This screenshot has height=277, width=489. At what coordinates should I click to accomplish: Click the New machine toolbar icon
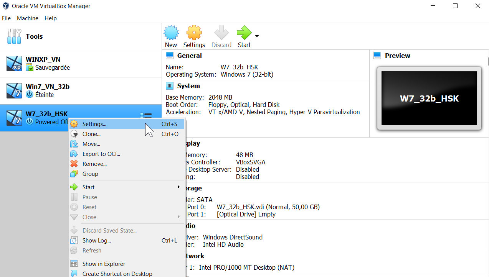click(x=171, y=33)
